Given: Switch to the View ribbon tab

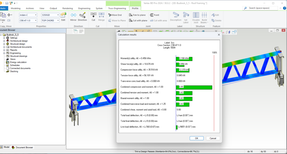Looking at the screenshot, I should [x=42, y=8].
